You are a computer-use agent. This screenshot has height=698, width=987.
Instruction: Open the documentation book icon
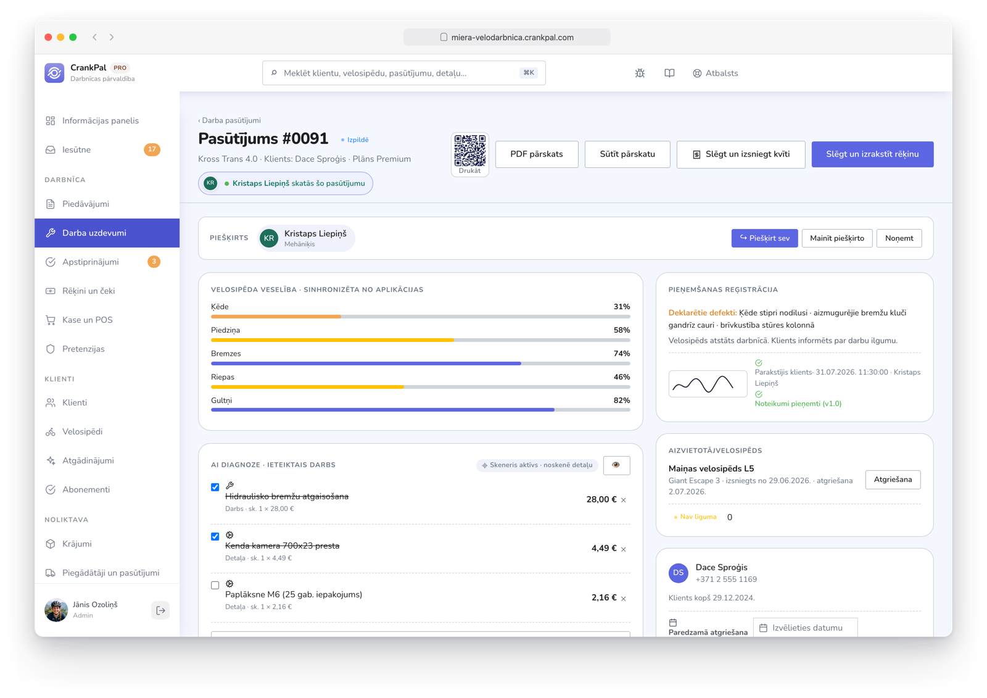pos(669,73)
